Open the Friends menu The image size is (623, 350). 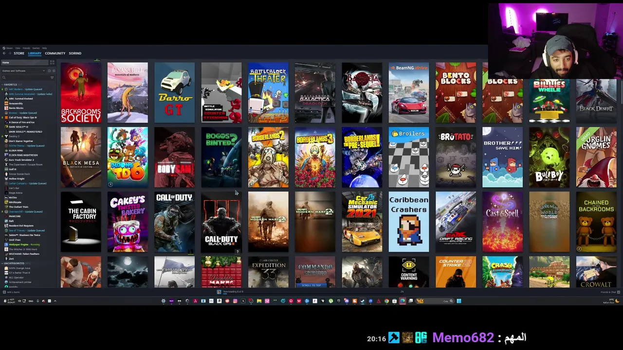click(26, 48)
